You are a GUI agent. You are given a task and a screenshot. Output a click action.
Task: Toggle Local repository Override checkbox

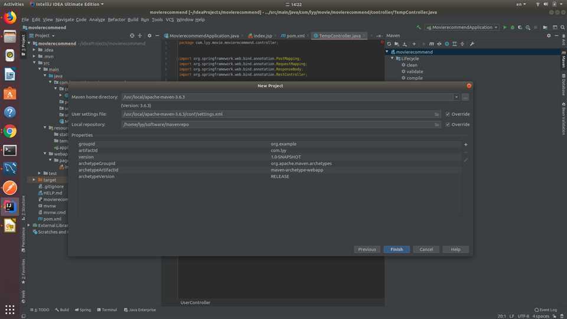click(448, 125)
